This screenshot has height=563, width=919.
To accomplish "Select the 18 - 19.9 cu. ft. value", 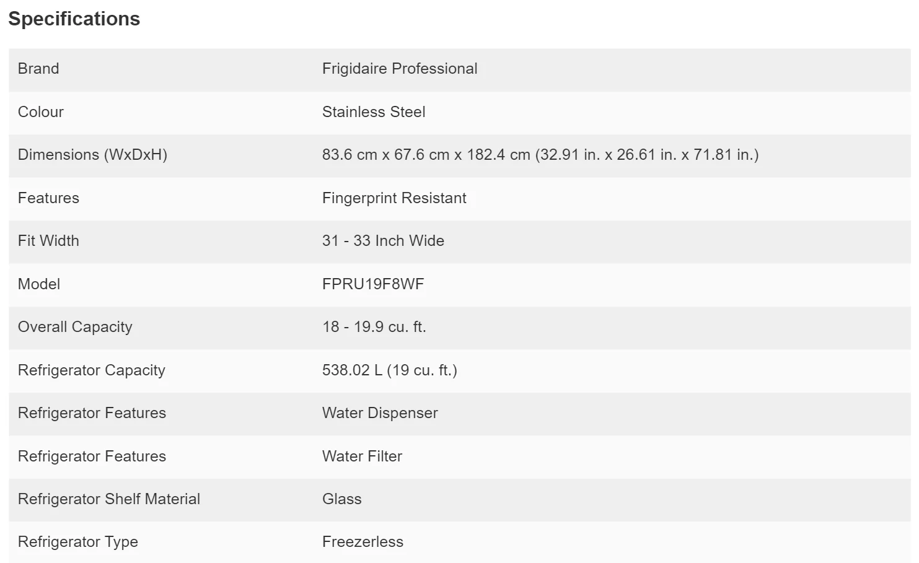I will pyautogui.click(x=374, y=327).
